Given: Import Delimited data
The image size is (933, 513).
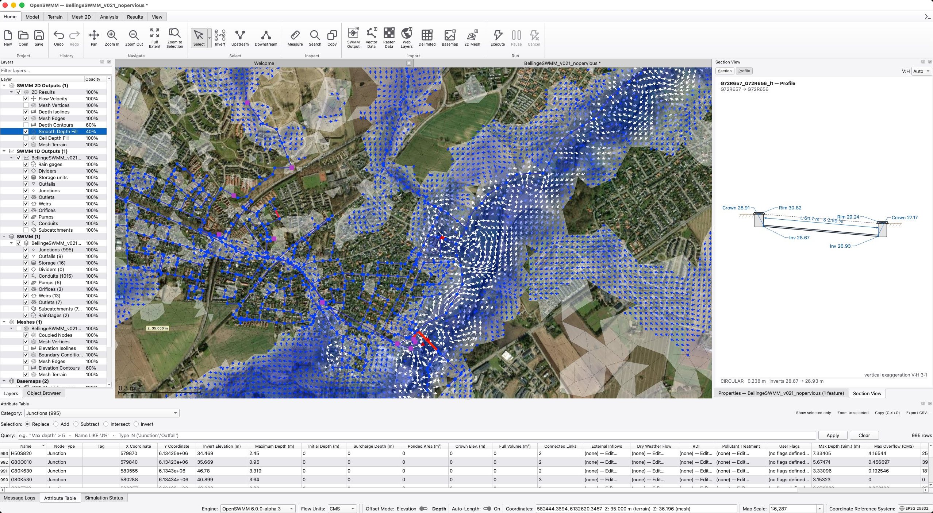Looking at the screenshot, I should 427,38.
